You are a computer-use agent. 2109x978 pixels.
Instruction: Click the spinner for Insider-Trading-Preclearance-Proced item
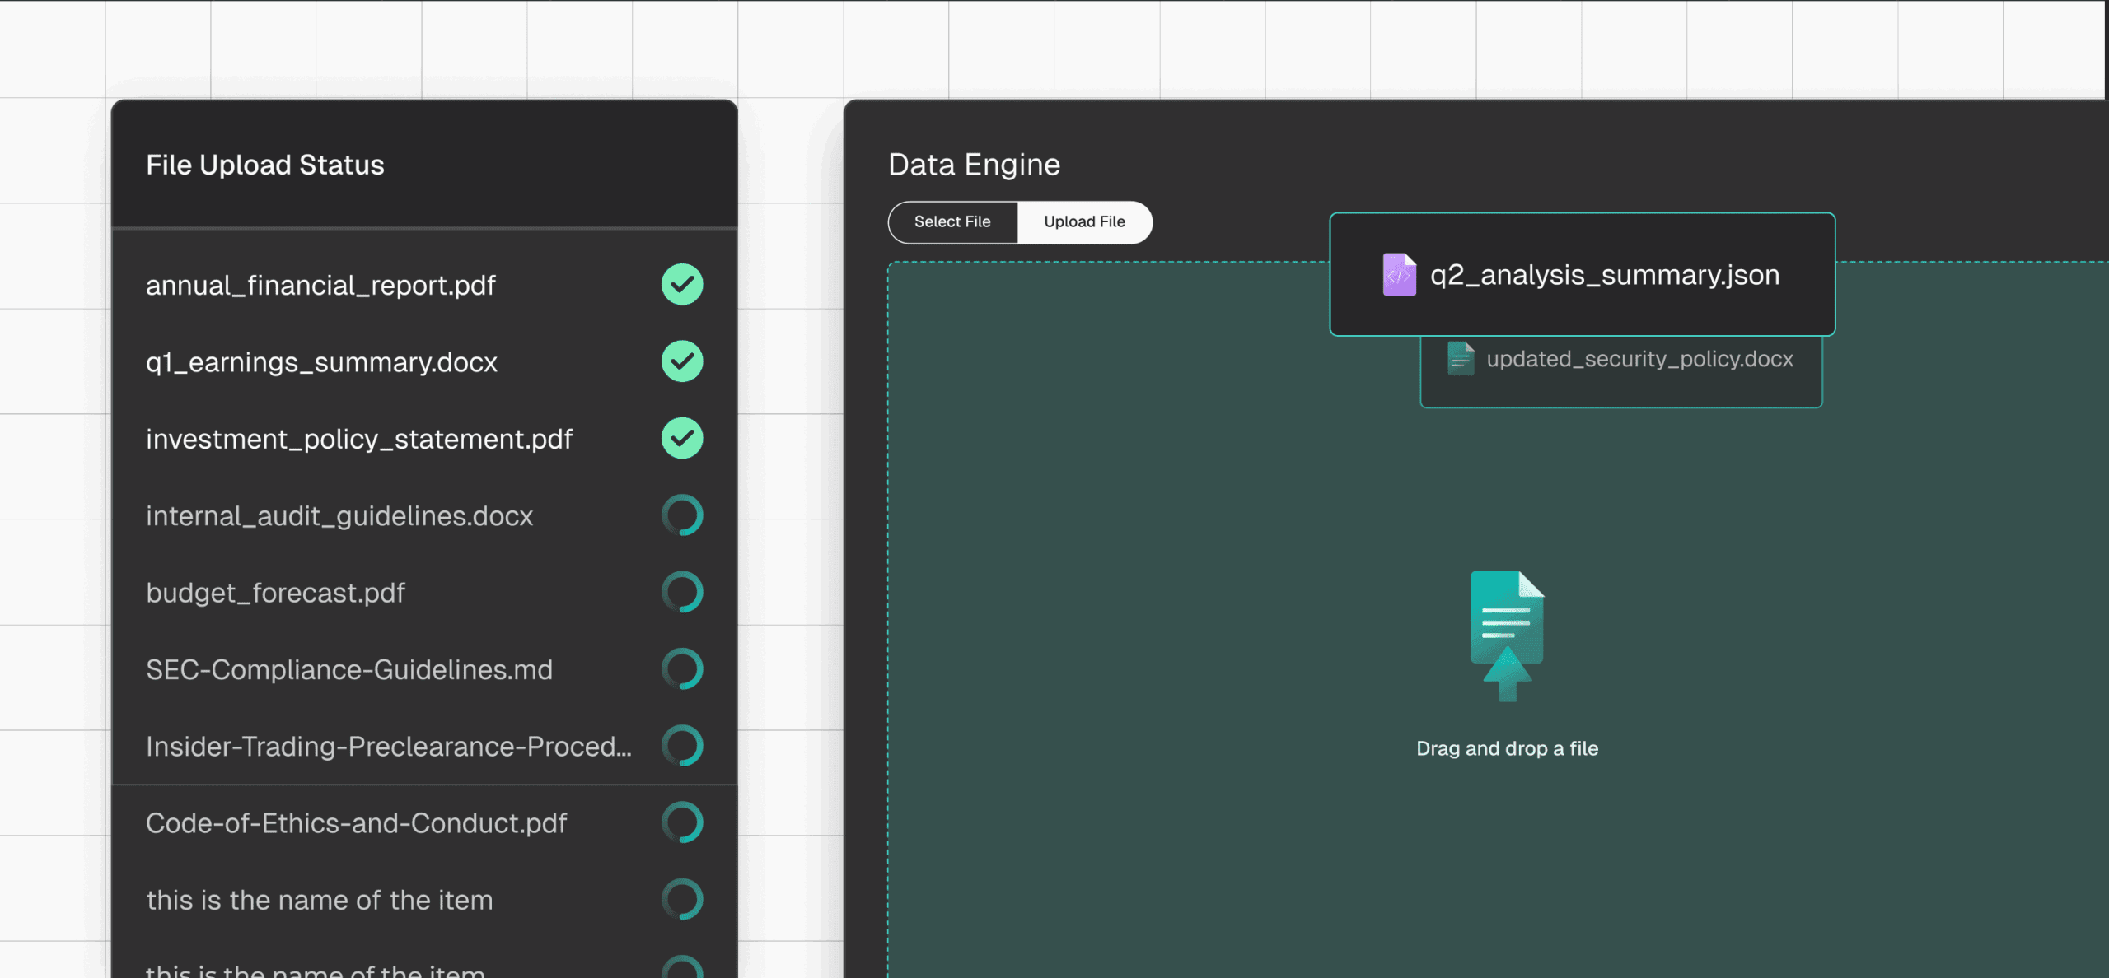click(x=681, y=746)
